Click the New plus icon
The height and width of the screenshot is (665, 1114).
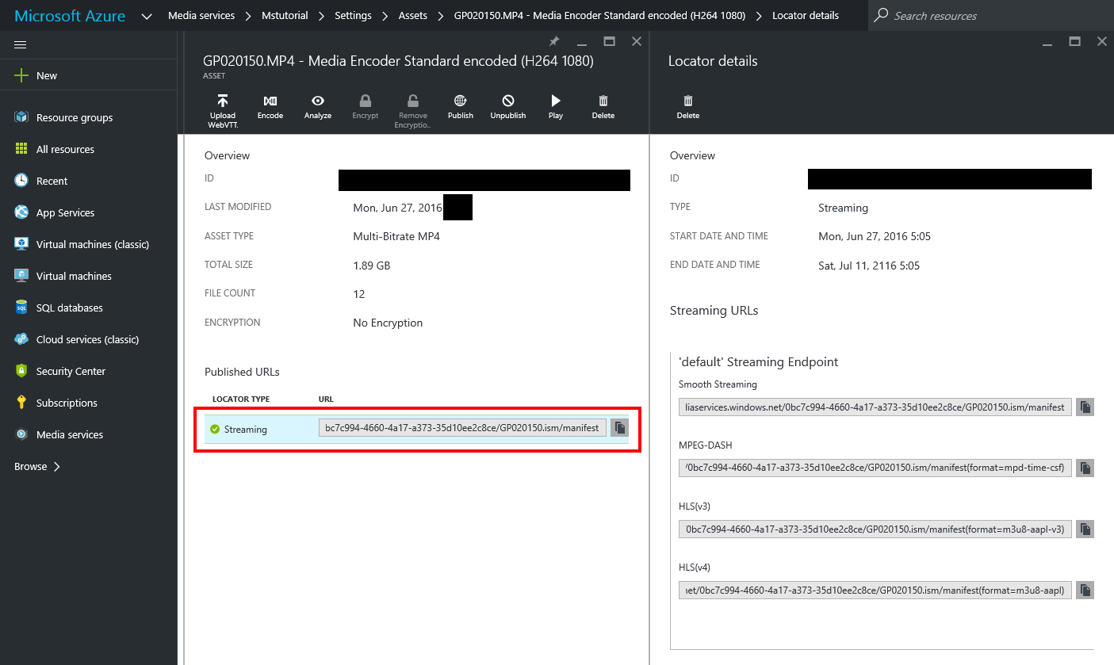click(21, 75)
